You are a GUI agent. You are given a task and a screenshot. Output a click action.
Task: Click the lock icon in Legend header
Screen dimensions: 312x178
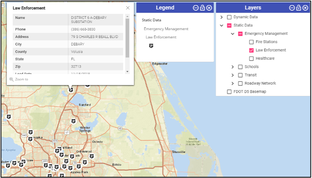click(202, 8)
